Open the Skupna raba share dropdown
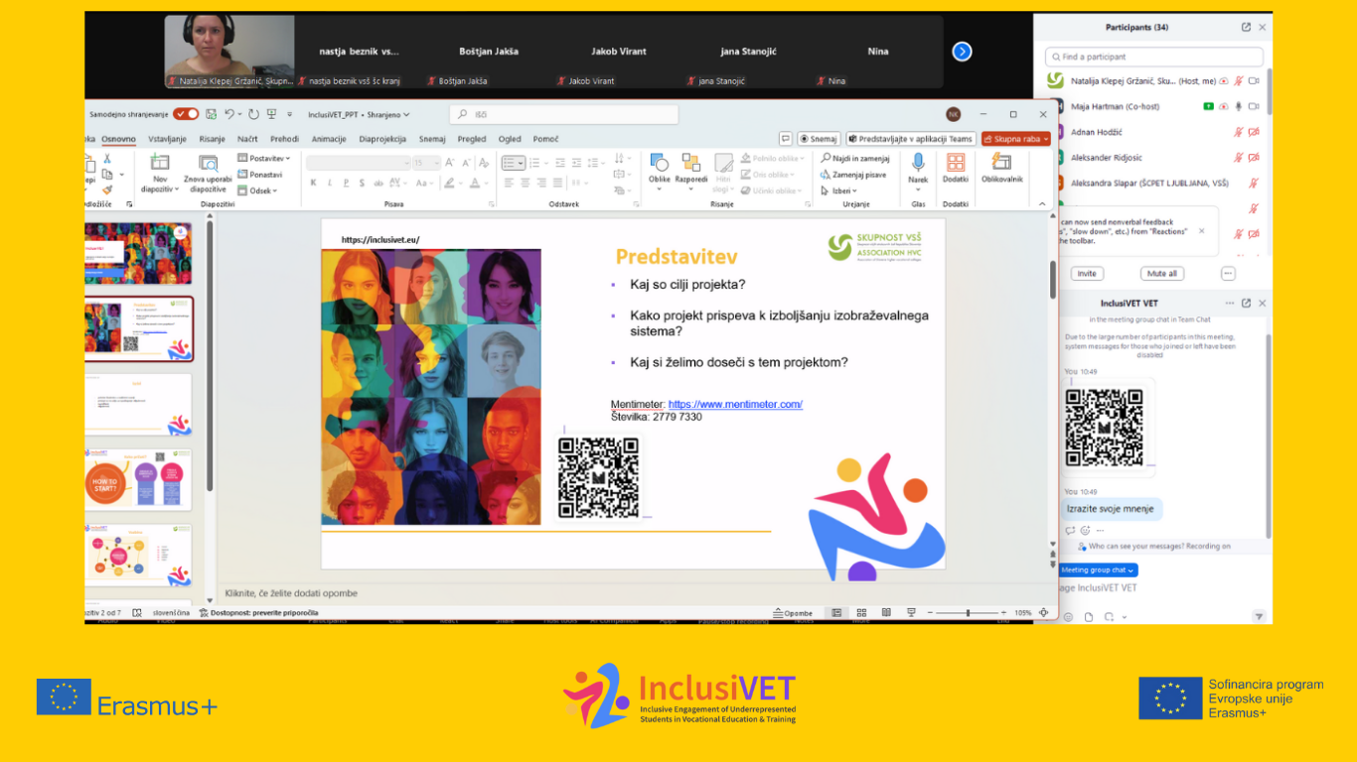Viewport: 1357px width, 762px height. pos(1016,139)
